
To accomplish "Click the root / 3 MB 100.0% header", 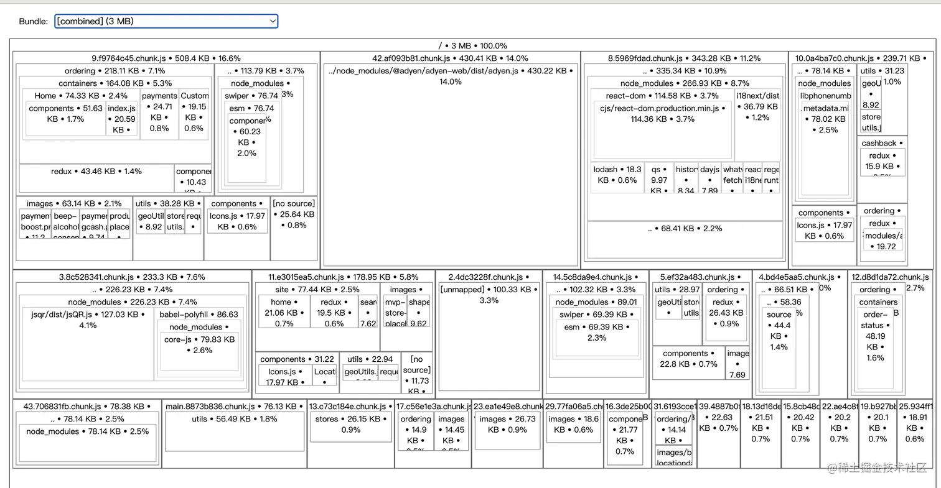I will [472, 45].
